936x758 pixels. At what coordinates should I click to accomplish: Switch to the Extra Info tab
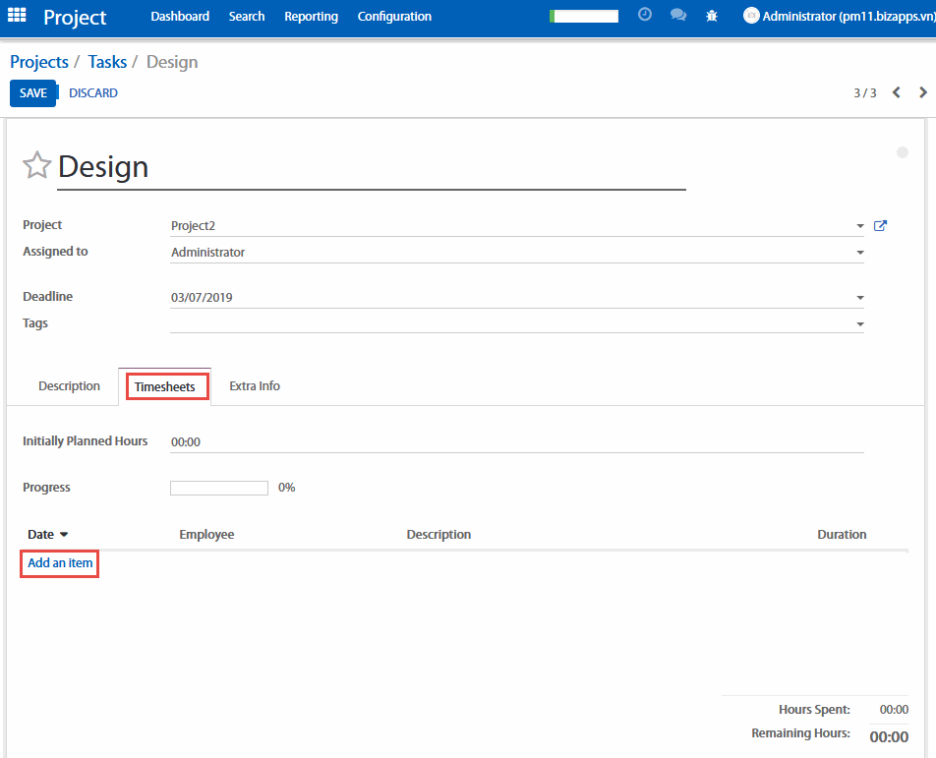pos(255,386)
